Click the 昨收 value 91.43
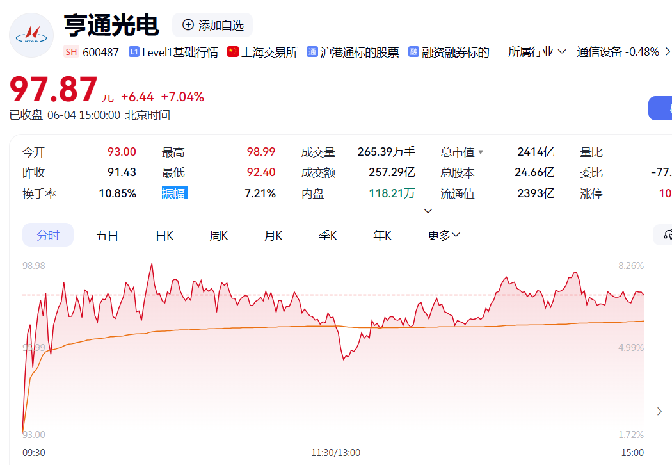 point(122,172)
